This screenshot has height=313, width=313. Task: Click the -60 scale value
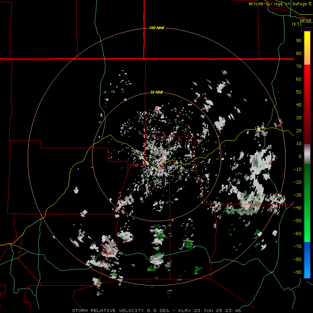[x=297, y=234]
